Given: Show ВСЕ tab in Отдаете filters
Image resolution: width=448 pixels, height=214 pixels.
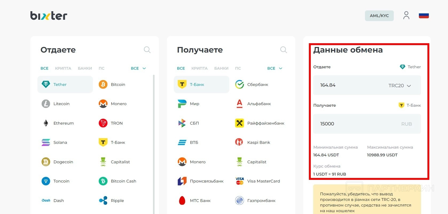Looking at the screenshot, I should click(44, 68).
